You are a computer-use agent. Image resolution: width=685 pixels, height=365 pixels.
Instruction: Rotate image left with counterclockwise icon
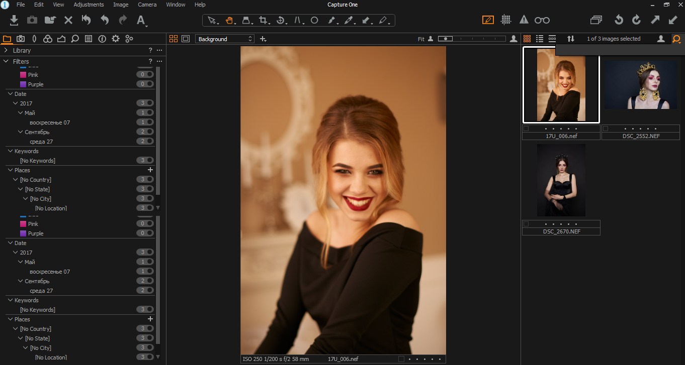(619, 20)
